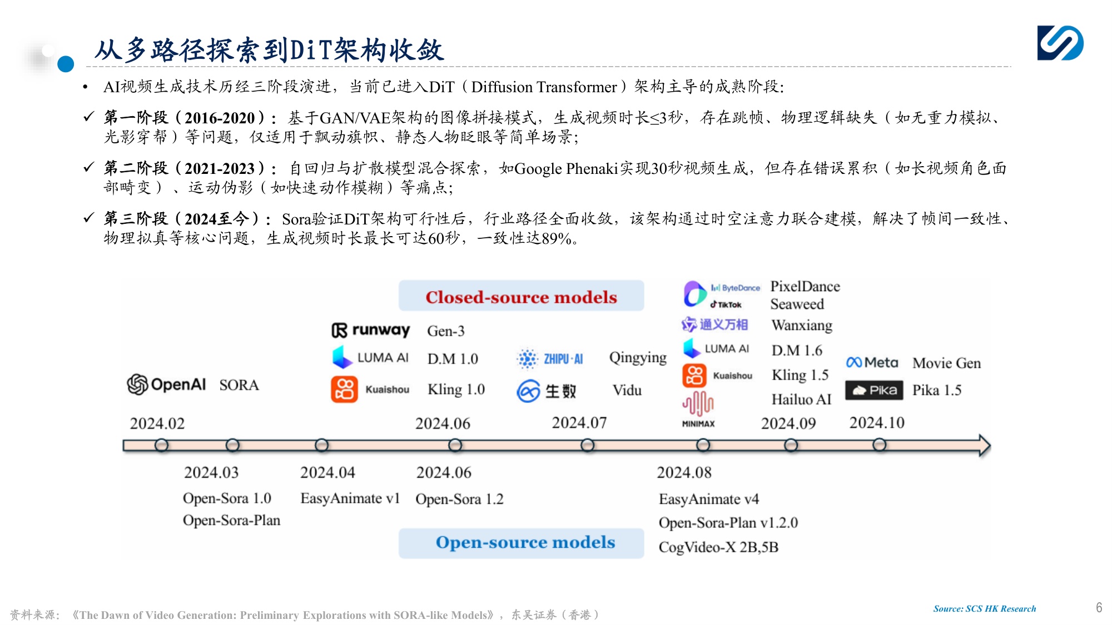Screen dimensions: 1112x625
Task: Click the runway logo next to Gen-3
Action: 370,330
